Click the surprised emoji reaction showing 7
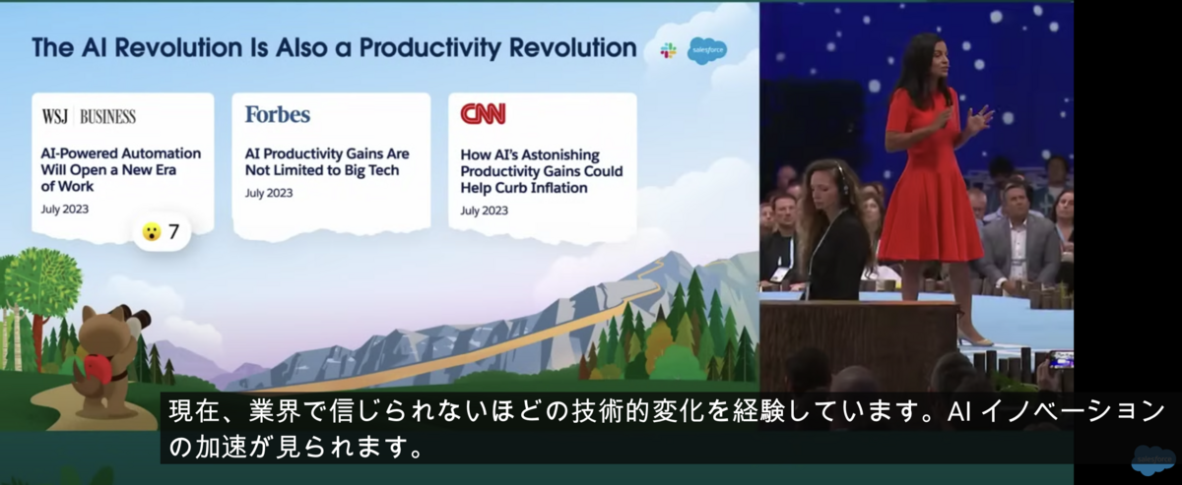Viewport: 1182px width, 485px height. click(162, 232)
